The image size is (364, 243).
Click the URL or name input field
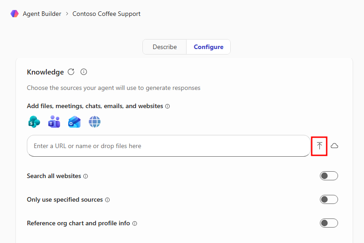(168, 146)
